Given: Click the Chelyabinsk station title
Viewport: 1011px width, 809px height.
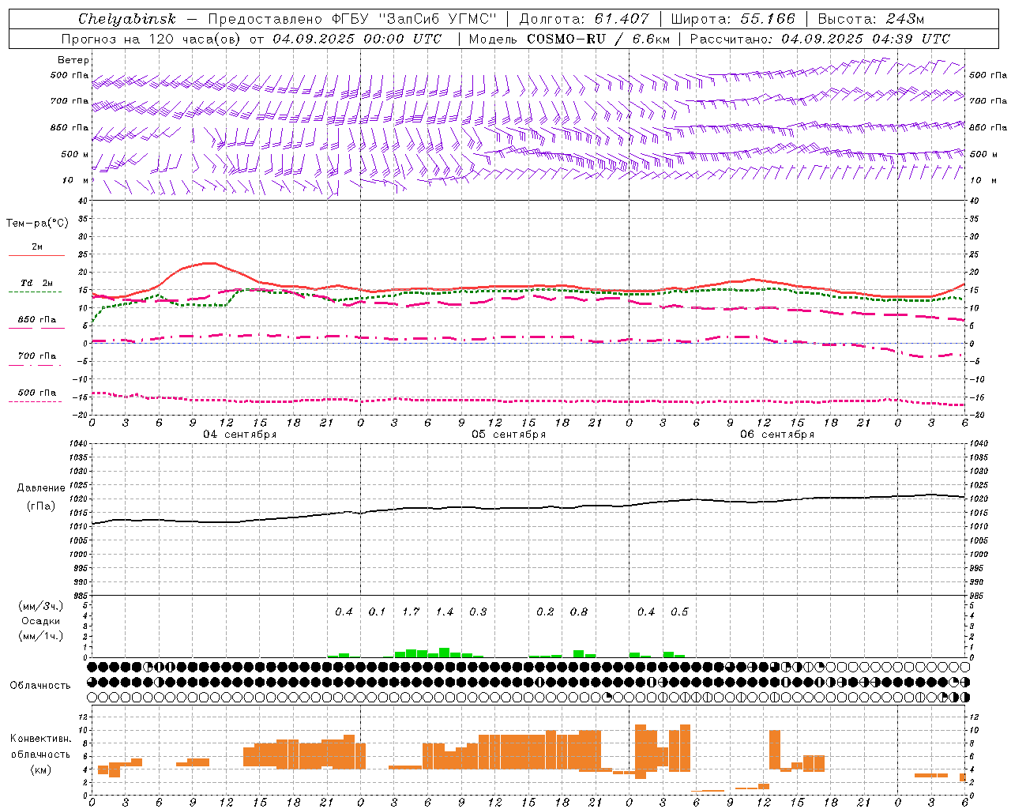Looking at the screenshot, I should click(x=127, y=19).
